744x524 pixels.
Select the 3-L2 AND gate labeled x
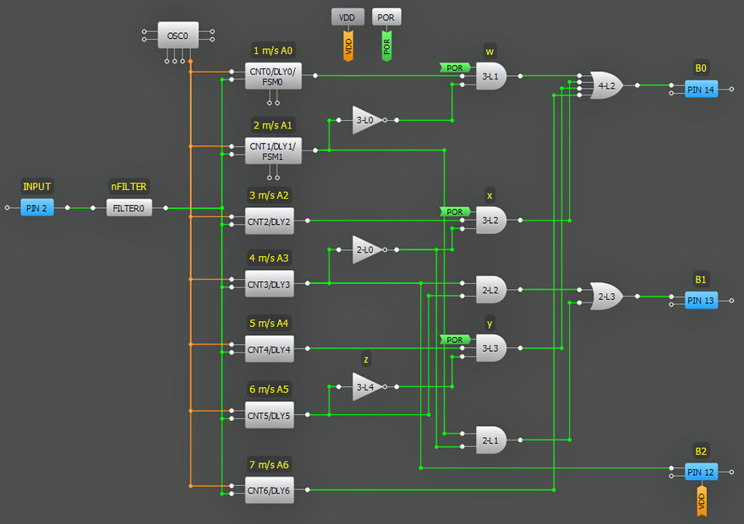[x=490, y=220]
